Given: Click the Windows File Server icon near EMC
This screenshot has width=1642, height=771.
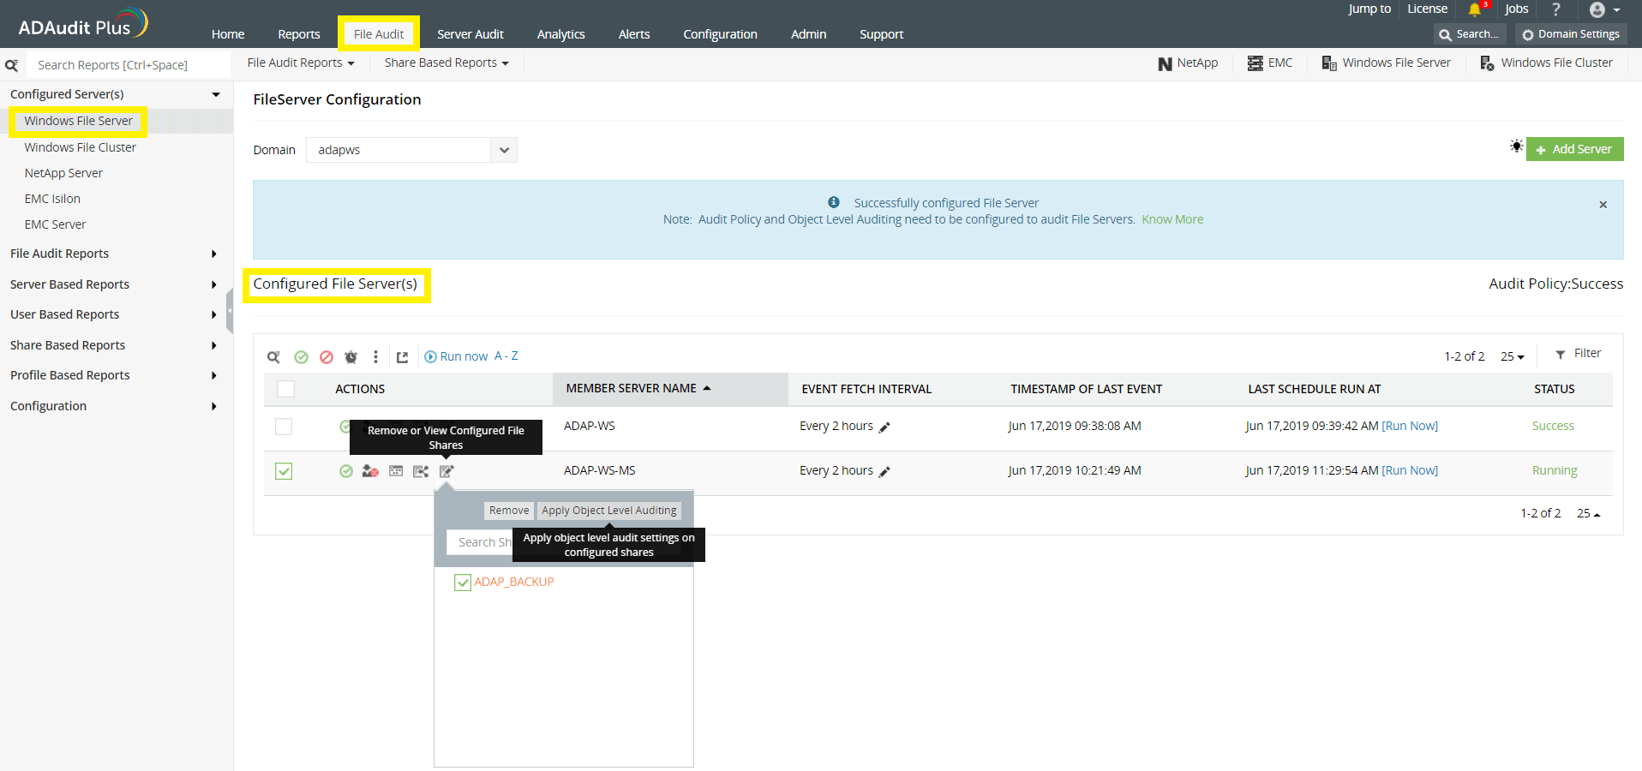Looking at the screenshot, I should point(1329,63).
